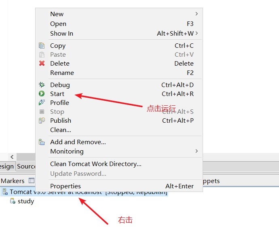Click the Publish icon in menu
The image size is (279, 243).
[x=42, y=121]
